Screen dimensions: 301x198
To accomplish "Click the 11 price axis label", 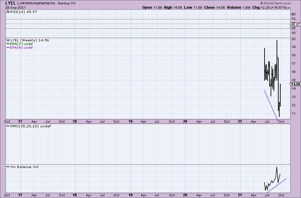I will [x=293, y=113].
